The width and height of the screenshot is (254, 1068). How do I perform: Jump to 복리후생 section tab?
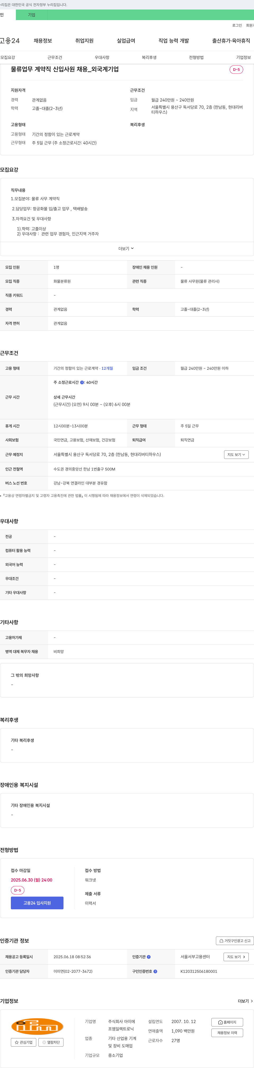(x=149, y=58)
